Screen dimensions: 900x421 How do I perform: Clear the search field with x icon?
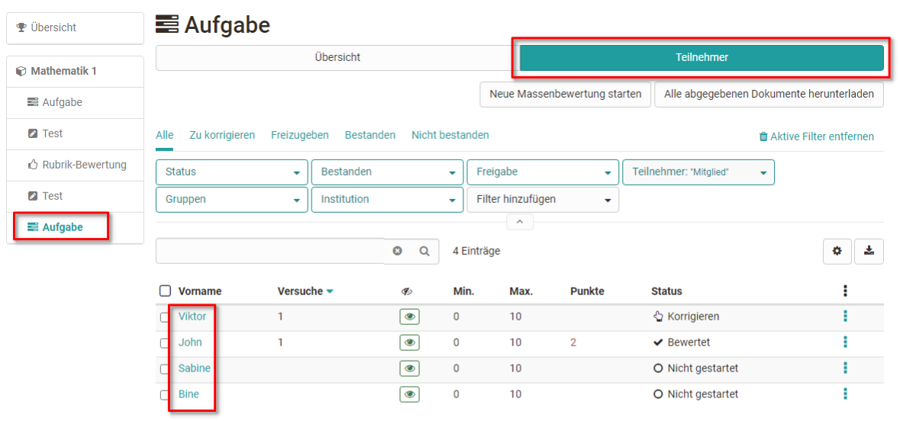[x=397, y=251]
